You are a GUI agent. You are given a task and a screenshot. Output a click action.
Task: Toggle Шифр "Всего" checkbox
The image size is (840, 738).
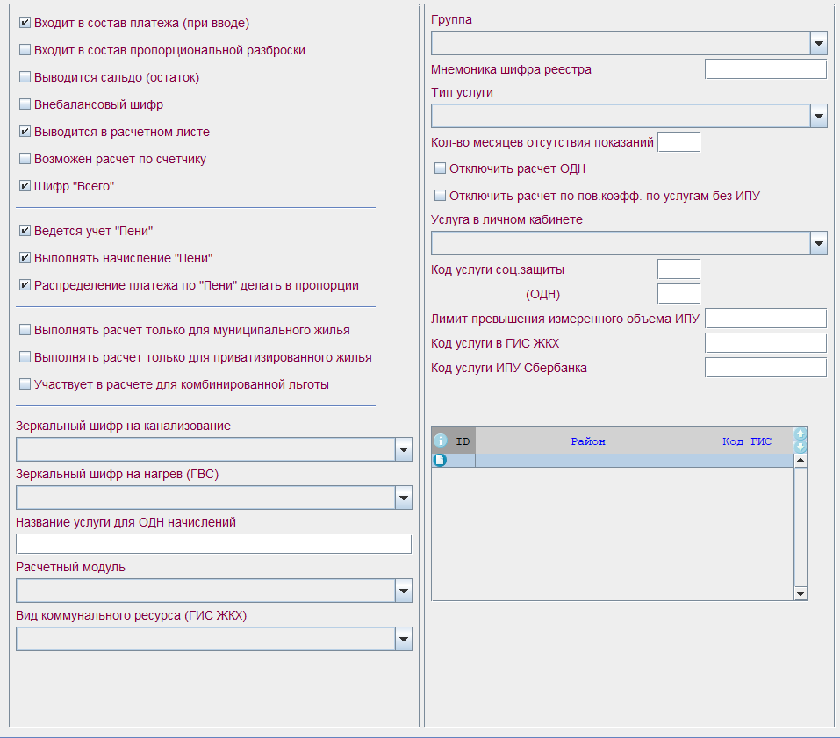tap(25, 186)
